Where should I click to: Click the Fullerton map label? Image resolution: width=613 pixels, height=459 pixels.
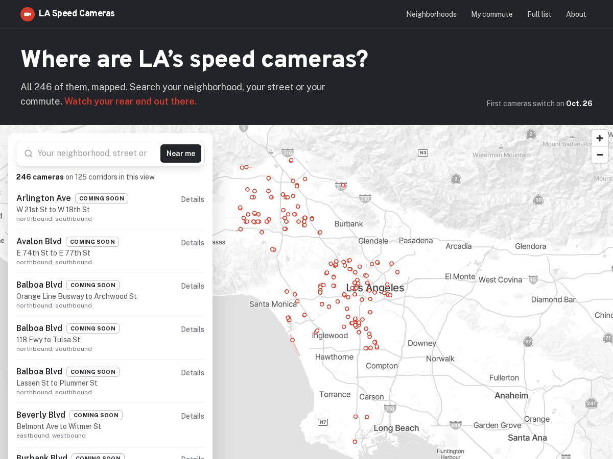click(504, 377)
